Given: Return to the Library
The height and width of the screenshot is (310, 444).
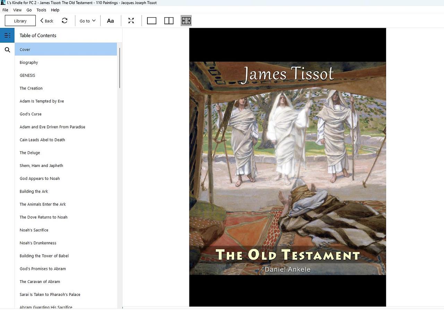Looking at the screenshot, I should tap(20, 21).
